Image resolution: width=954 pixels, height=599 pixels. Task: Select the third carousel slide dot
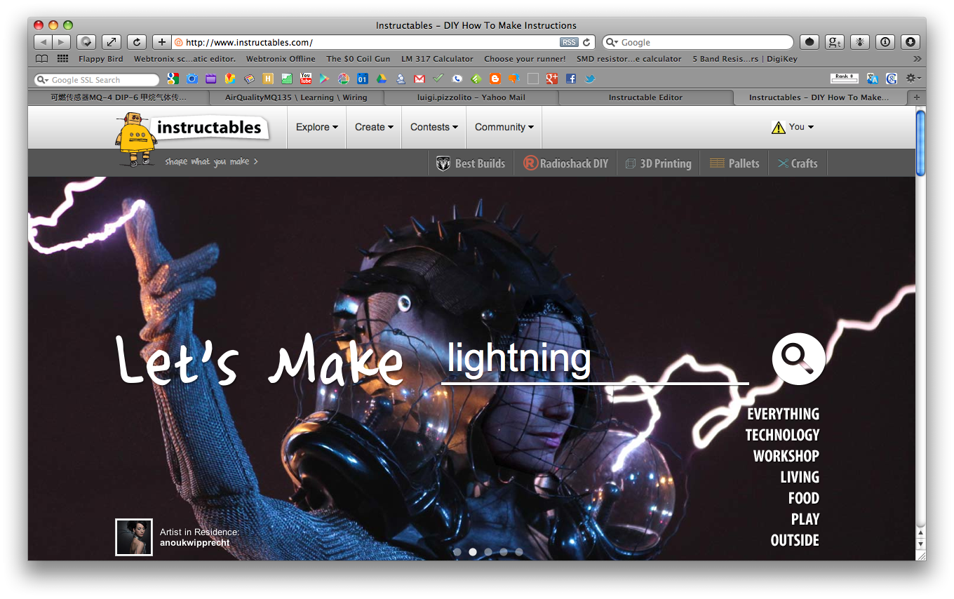point(488,552)
